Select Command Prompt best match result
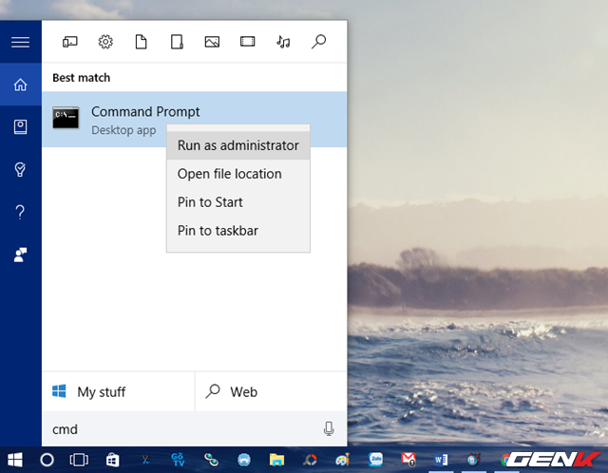 click(x=194, y=120)
